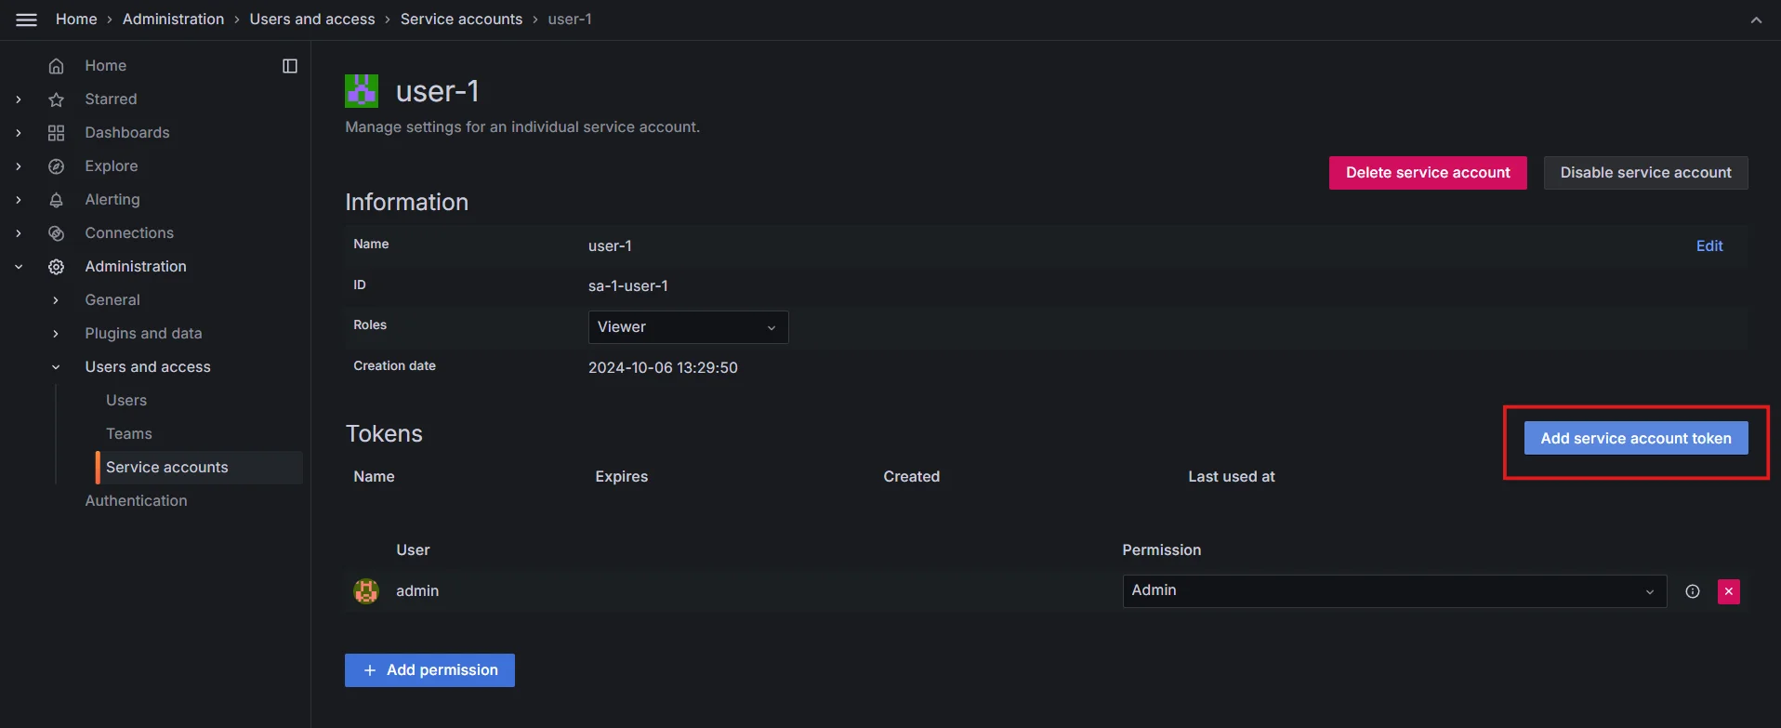Viewport: 1781px width, 728px height.
Task: Expand the Alerting section
Action: 19,200
